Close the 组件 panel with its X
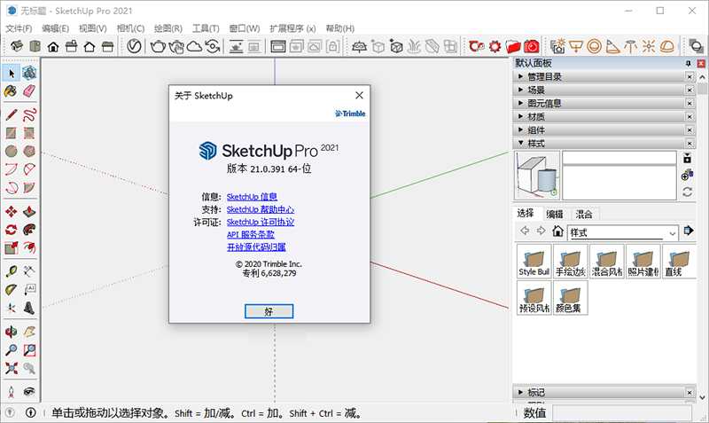Image resolution: width=709 pixels, height=423 pixels. tap(690, 130)
